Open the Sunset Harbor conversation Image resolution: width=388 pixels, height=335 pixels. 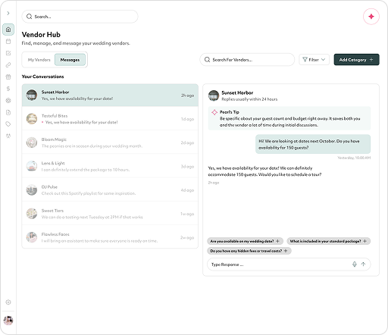click(x=110, y=95)
